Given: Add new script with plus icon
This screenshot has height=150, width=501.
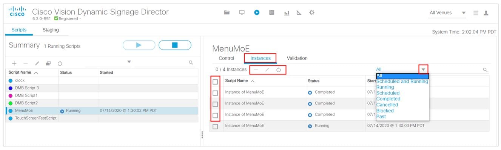Looking at the screenshot, I should tap(14, 63).
